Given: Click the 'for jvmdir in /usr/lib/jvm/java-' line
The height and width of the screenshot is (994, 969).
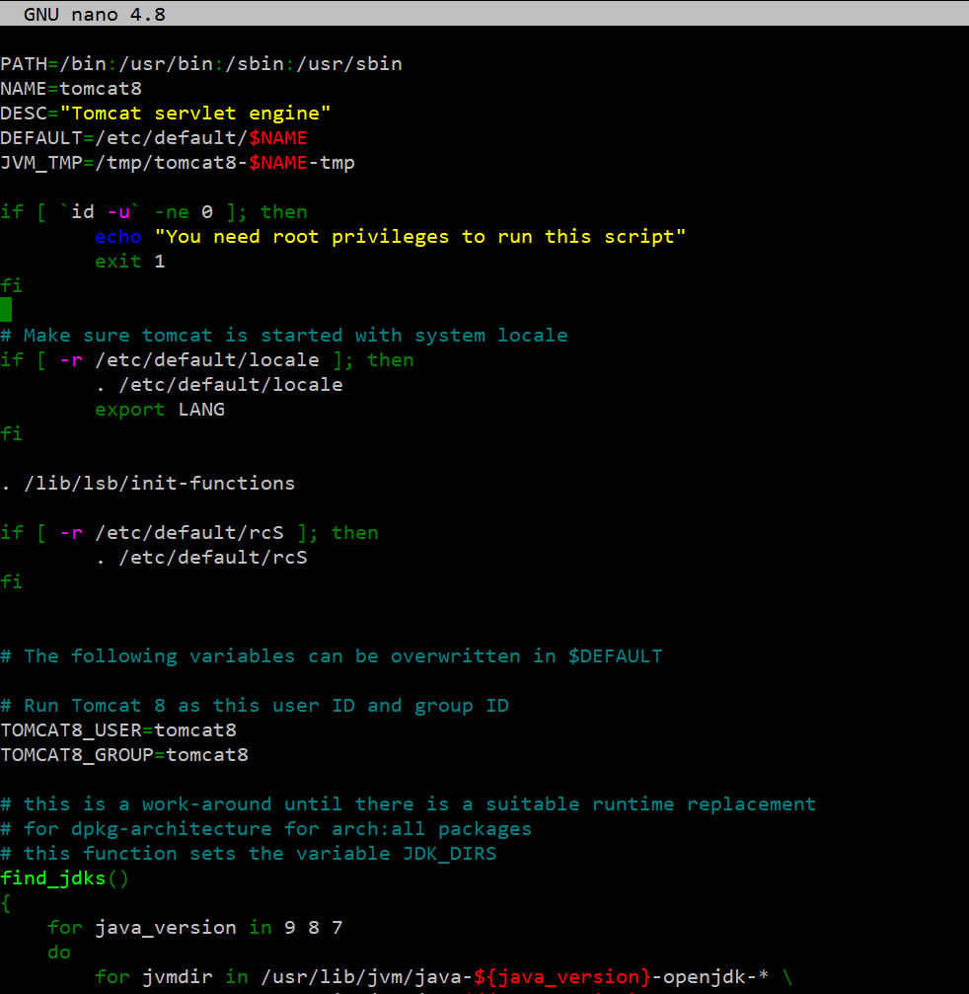Looking at the screenshot, I should point(444,977).
